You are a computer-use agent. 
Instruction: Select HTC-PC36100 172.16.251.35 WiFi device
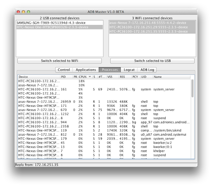pyautogui.click(x=152, y=31)
